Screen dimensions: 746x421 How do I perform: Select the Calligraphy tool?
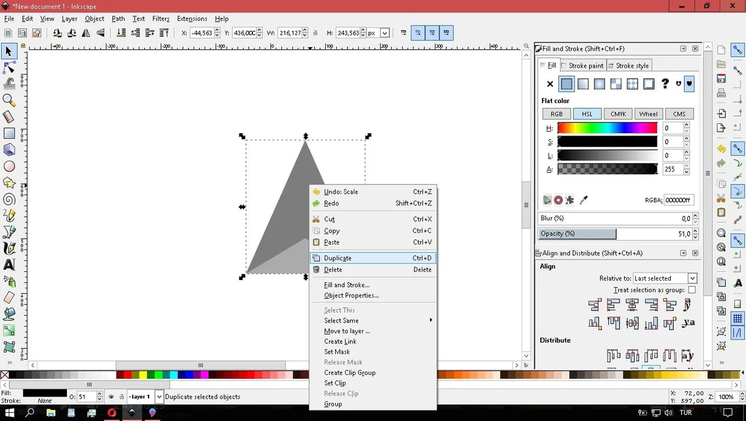(9, 249)
